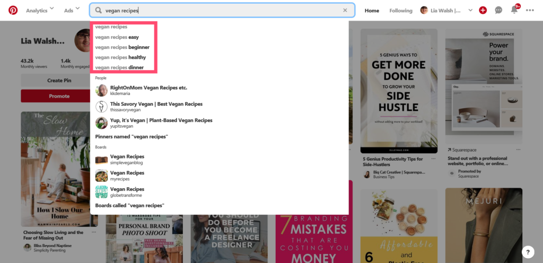
Task: Click the yupitsvegan profile avatar
Action: (101, 123)
